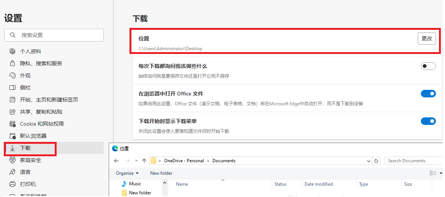Go up one folder level in dialog
Viewport: 445px width, 197px height.
click(144, 161)
